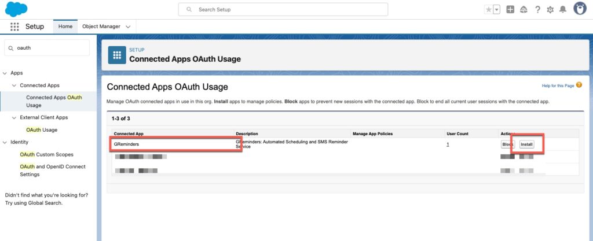Screen dimensions: 593x241
Task: Open the user count link for GReminders
Action: coord(448,144)
